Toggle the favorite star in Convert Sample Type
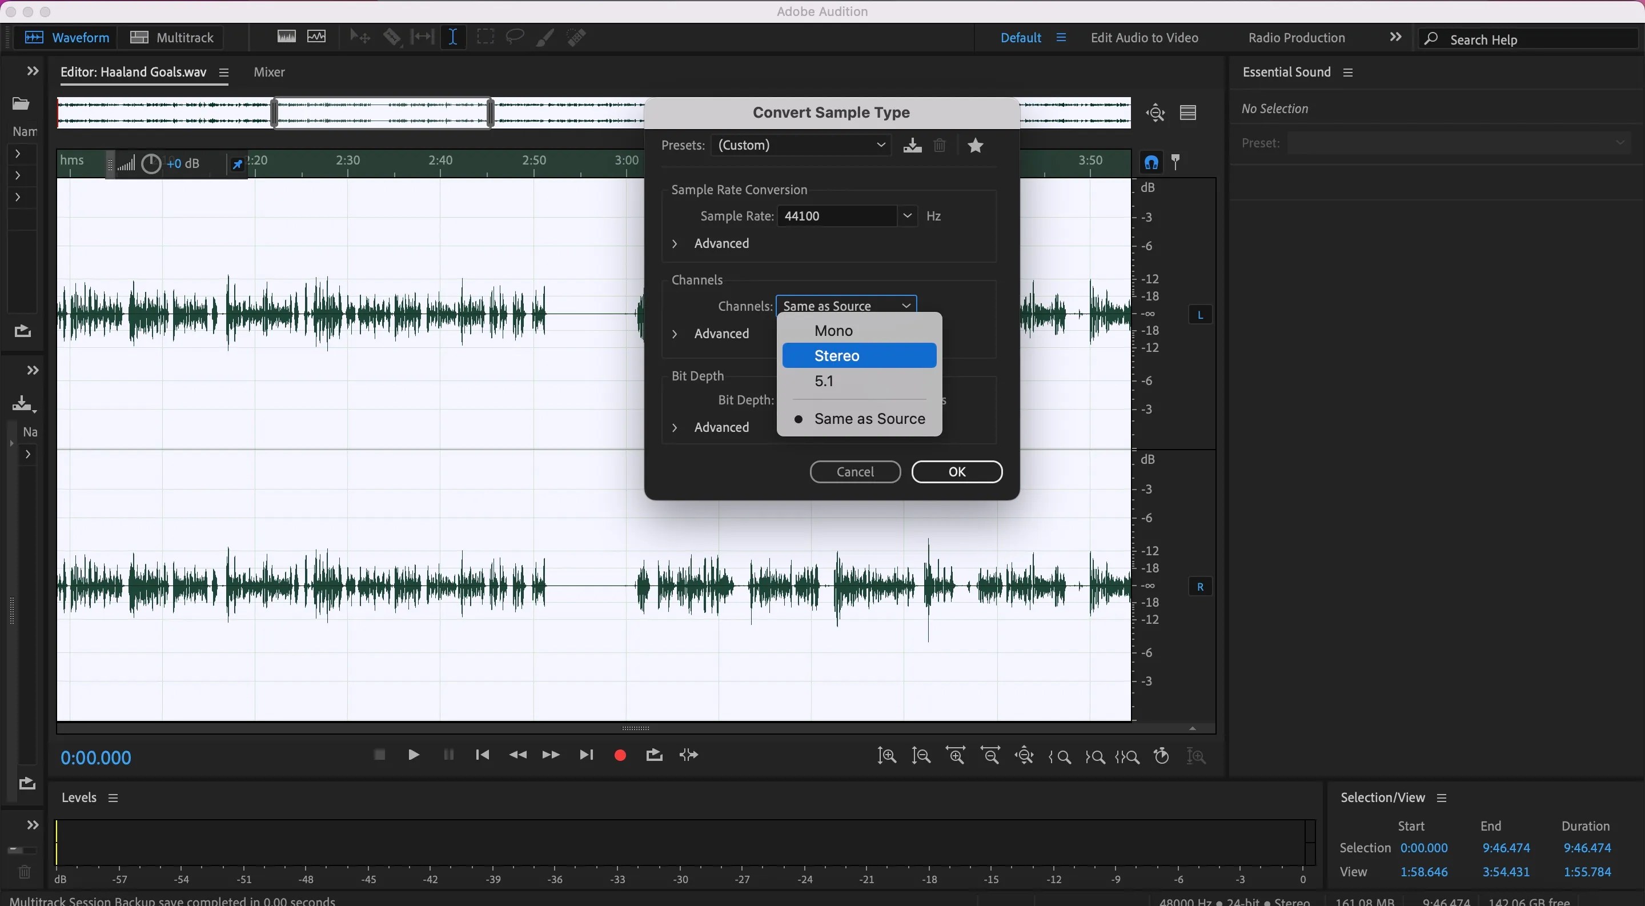 click(x=976, y=145)
